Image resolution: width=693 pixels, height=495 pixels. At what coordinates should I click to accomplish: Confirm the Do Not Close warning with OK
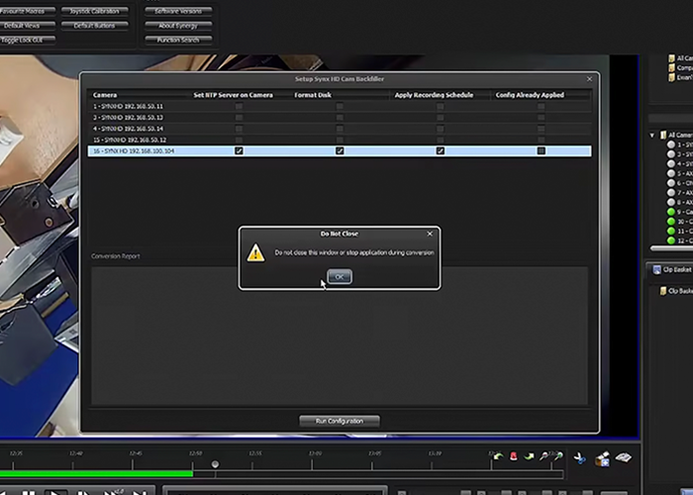click(x=340, y=276)
